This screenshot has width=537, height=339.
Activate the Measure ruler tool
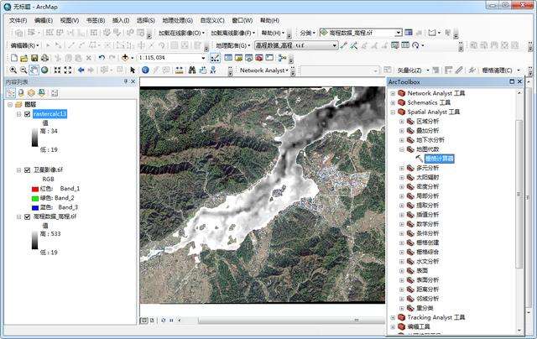[x=179, y=70]
